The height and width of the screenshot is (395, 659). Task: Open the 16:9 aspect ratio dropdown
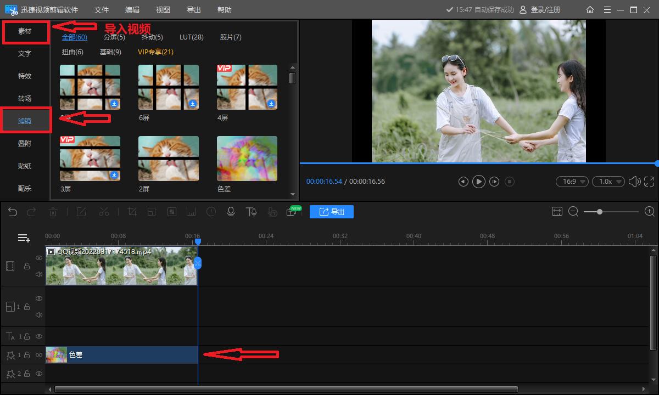(572, 181)
